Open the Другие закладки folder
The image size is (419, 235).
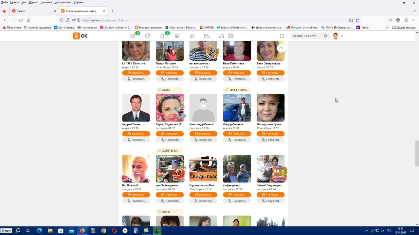(404, 28)
